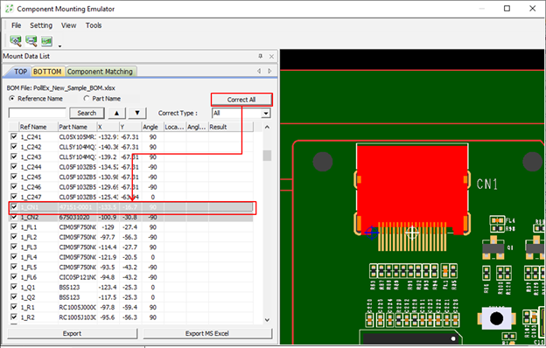This screenshot has height=348, width=546.
Task: Open the Tools menu
Action: [94, 25]
